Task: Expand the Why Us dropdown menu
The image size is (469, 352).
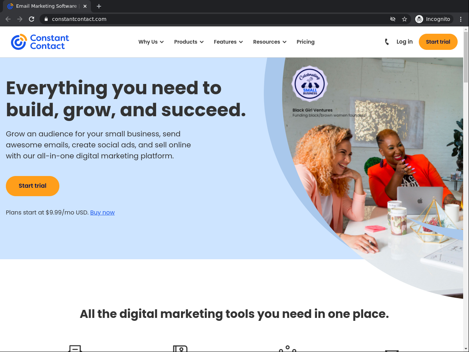Action: pyautogui.click(x=151, y=42)
